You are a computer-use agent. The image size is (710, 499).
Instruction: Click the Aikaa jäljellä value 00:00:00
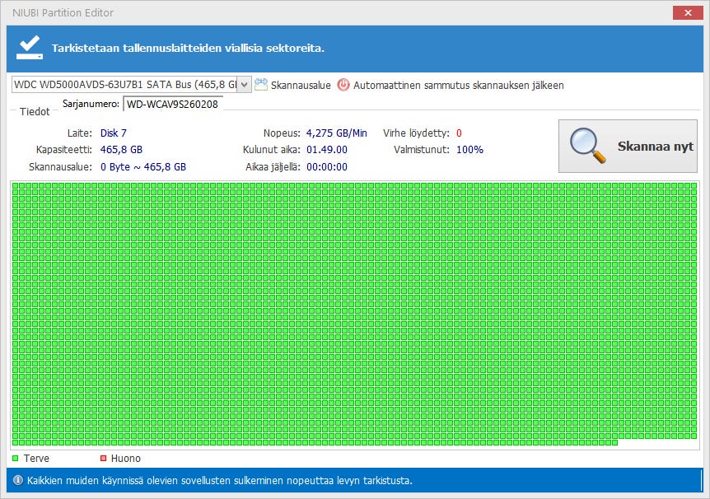point(327,167)
